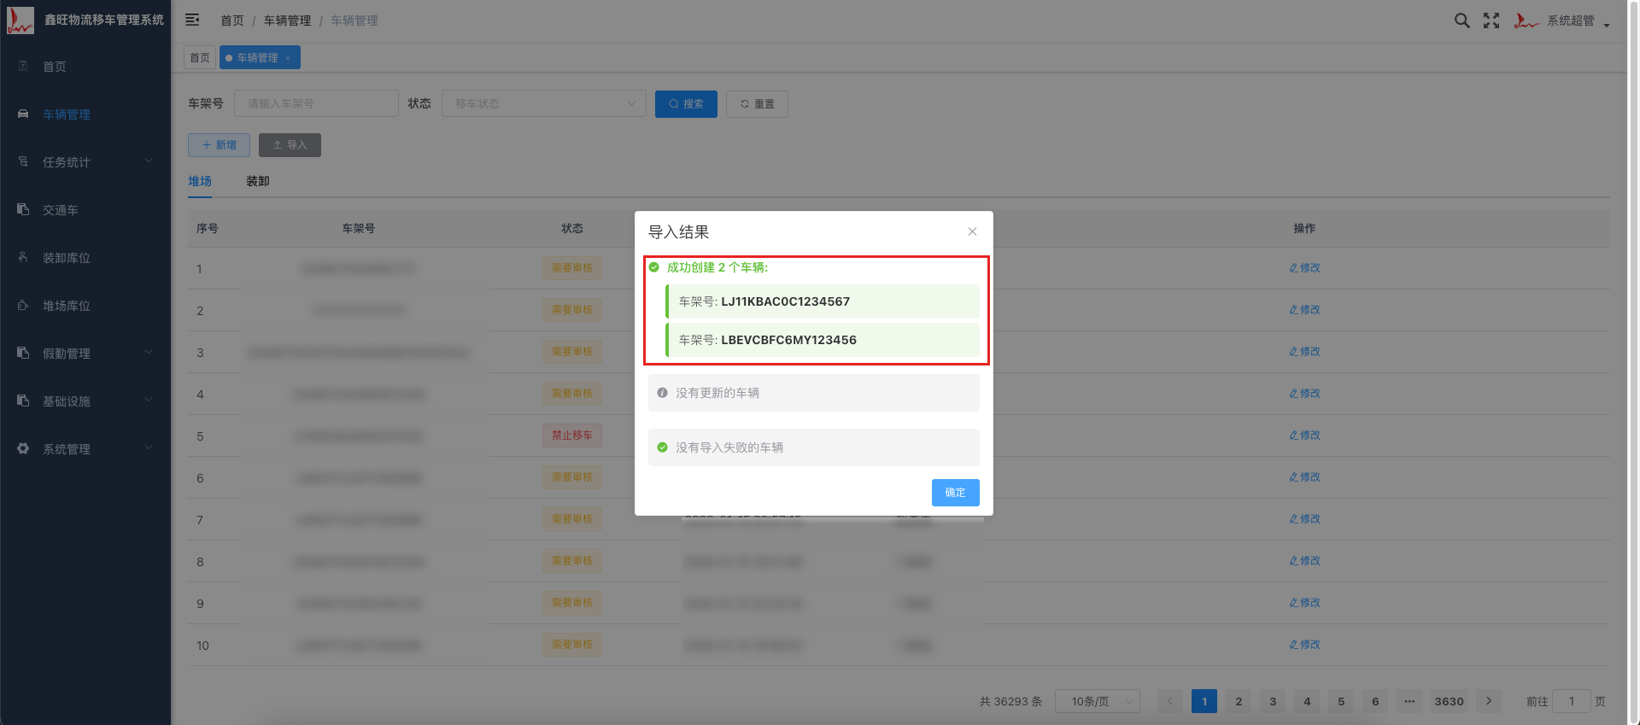Open 装卸库位 in the sidebar

point(85,258)
